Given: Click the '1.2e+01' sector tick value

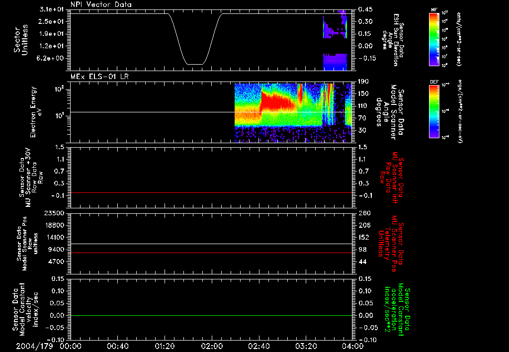Looking at the screenshot, I should click(x=52, y=46).
